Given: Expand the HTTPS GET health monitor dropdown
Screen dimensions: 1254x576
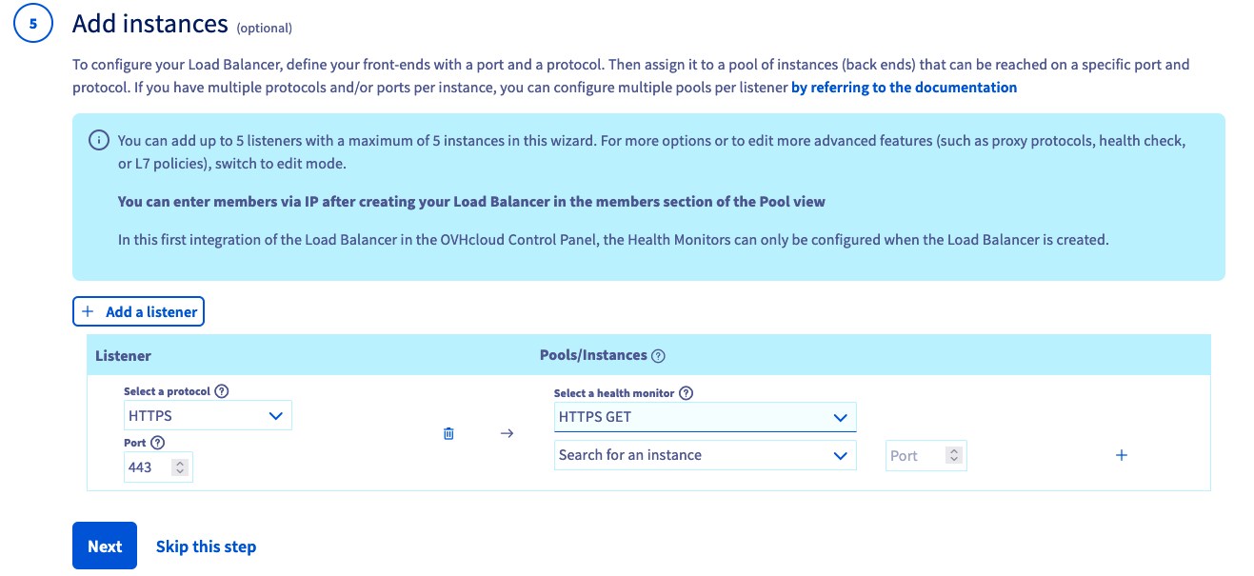Looking at the screenshot, I should (x=705, y=417).
